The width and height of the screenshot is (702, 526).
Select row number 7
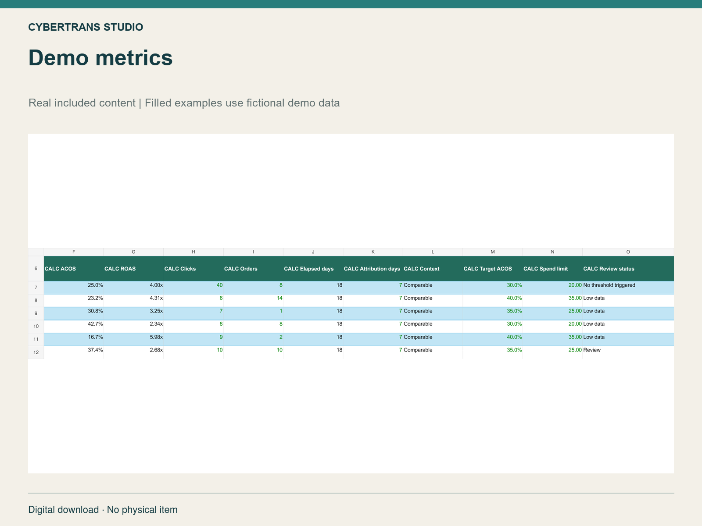coord(36,288)
